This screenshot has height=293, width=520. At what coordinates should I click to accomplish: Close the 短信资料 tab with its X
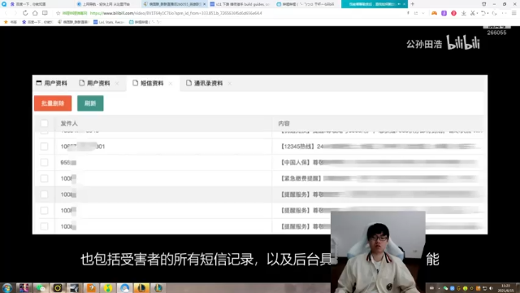(171, 83)
